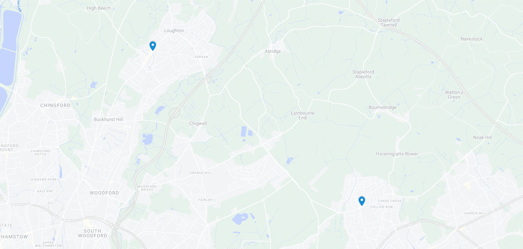The height and width of the screenshot is (249, 523).
Task: Click the Stapleford Abbotts label
Action: pyautogui.click(x=363, y=74)
